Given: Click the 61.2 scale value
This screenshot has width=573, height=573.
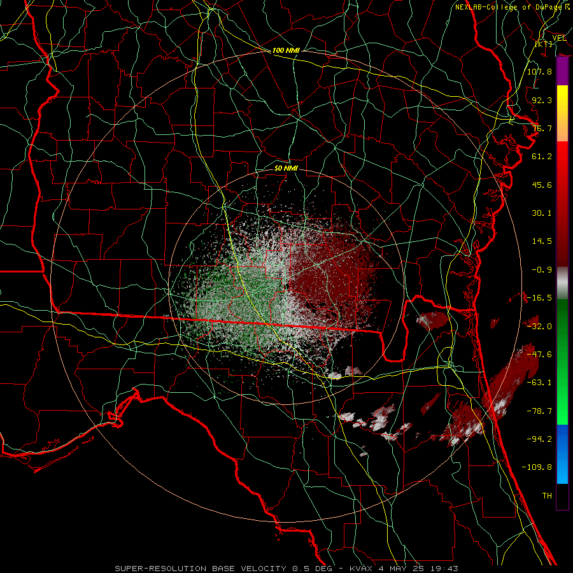Looking at the screenshot, I should (x=542, y=157).
